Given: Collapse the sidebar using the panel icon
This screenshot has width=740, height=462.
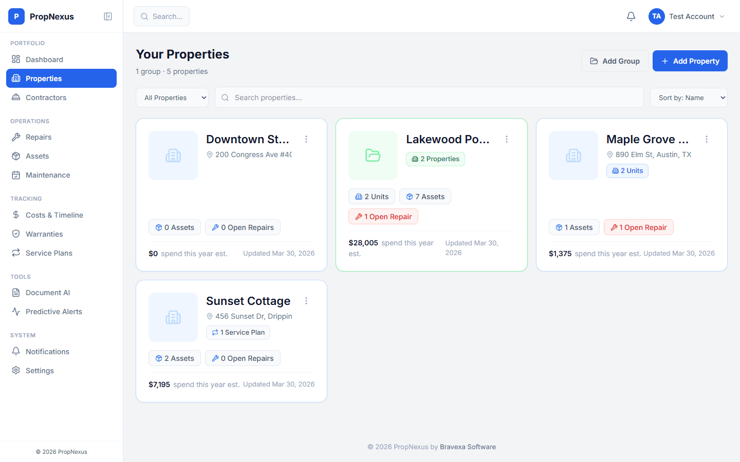Looking at the screenshot, I should tap(108, 16).
